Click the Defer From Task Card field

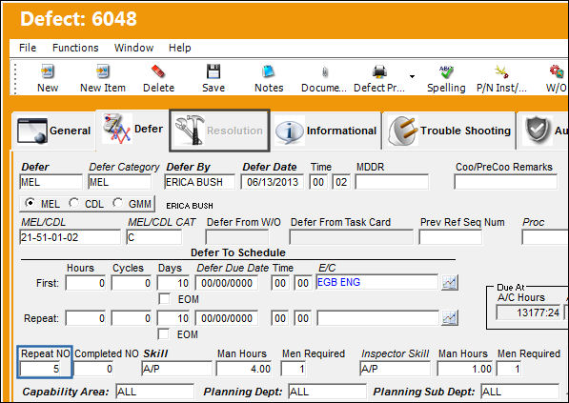351,237
